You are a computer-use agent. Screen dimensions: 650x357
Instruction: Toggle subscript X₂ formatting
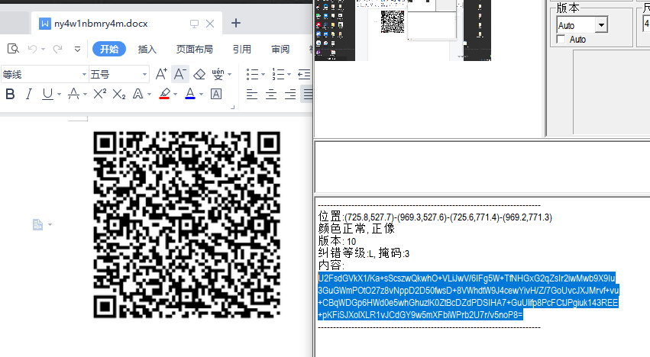119,95
